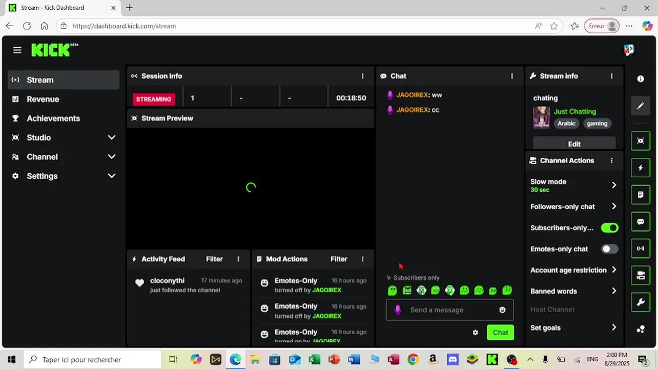Open the emoji picker in message box
658x369 pixels.
[x=502, y=310]
